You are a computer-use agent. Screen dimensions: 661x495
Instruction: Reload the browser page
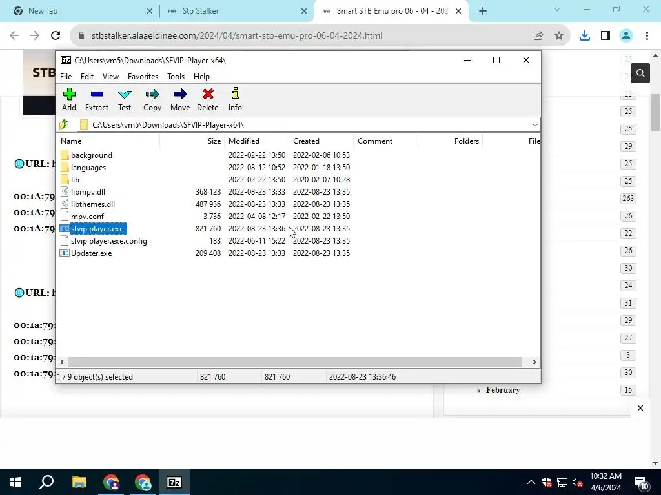click(56, 36)
